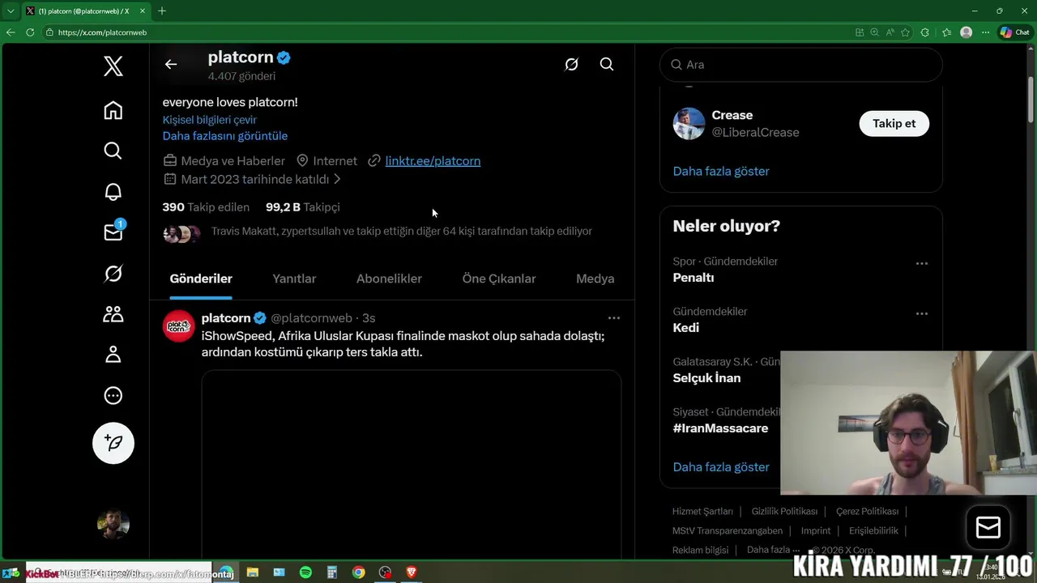Open platcorn post author avatar
The image size is (1037, 583).
click(179, 326)
